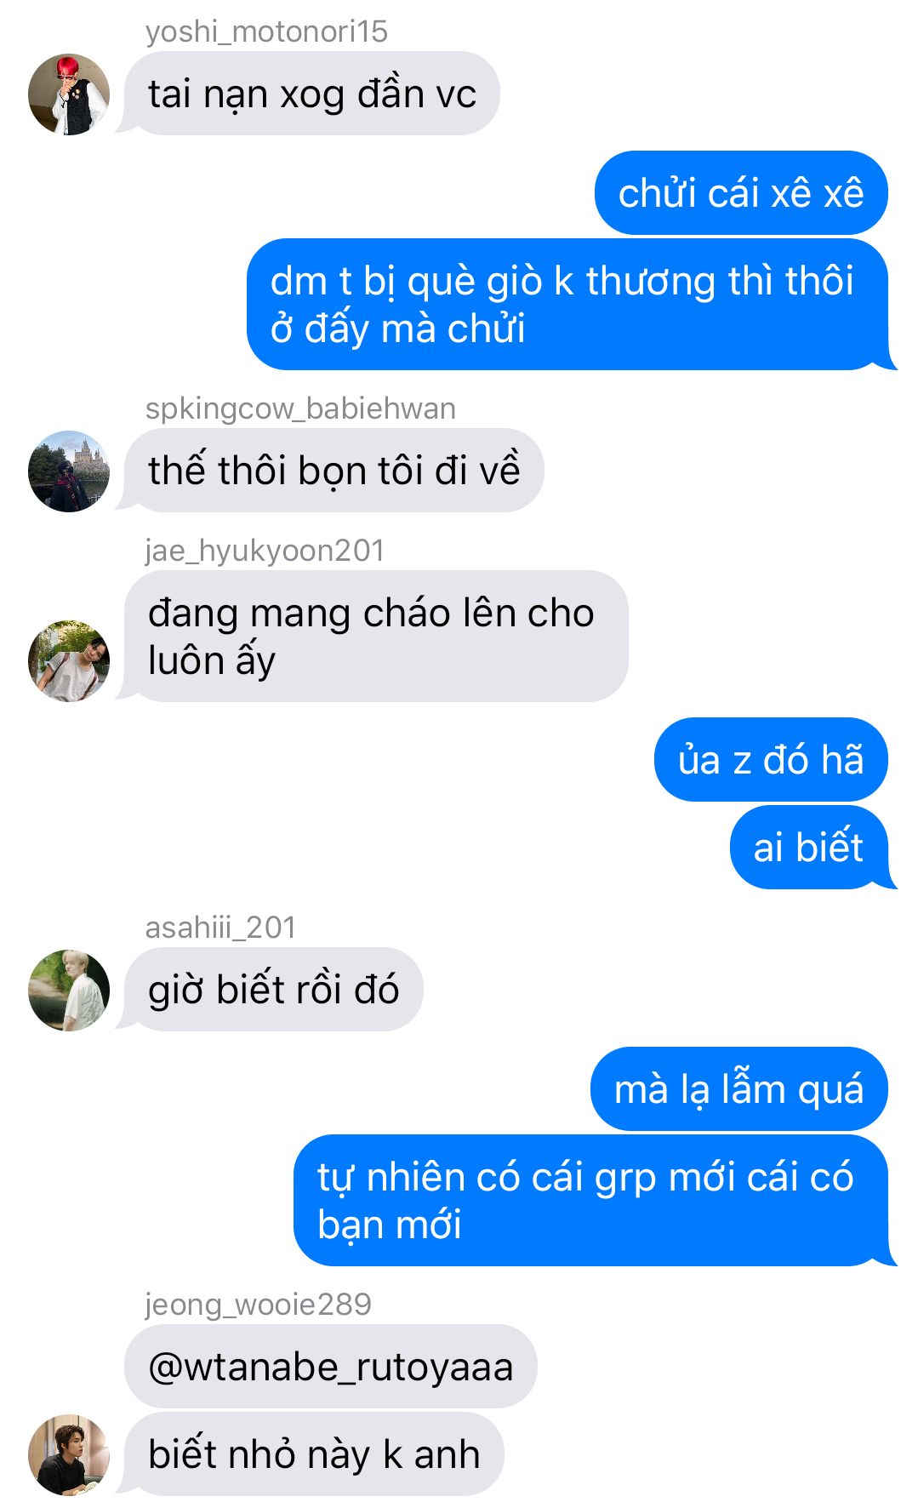Tap spkingcow_babiehwan's castle avatar
918x1502 pixels.
click(x=69, y=471)
